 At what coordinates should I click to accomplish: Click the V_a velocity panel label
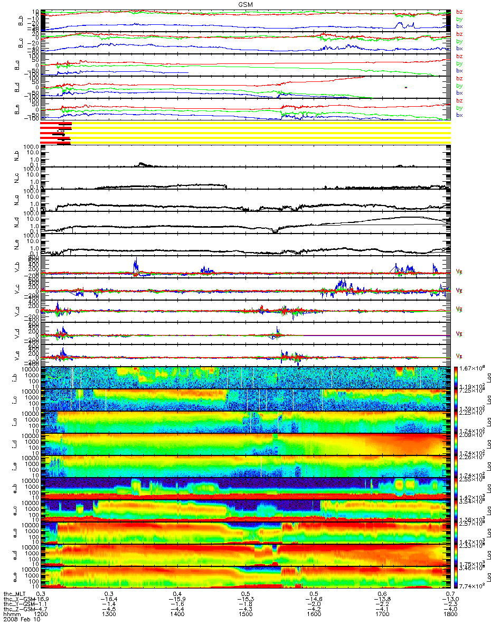pyautogui.click(x=17, y=312)
